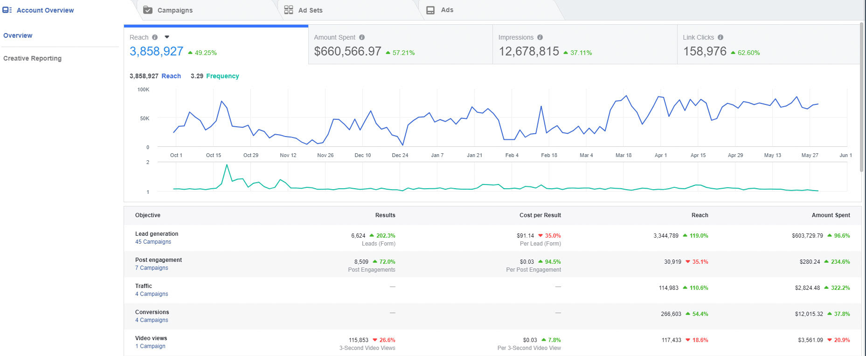
Task: Click the Ads tab icon
Action: [430, 10]
